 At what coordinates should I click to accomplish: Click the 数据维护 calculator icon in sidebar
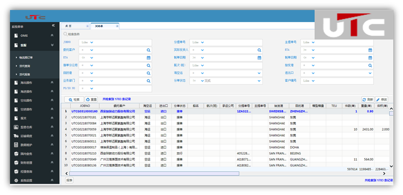tap(16, 145)
